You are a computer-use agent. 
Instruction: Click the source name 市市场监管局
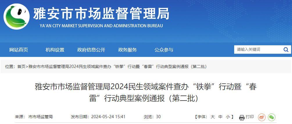[x=41, y=117]
